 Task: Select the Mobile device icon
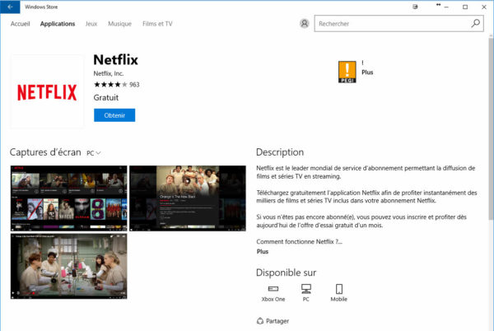coord(338,289)
